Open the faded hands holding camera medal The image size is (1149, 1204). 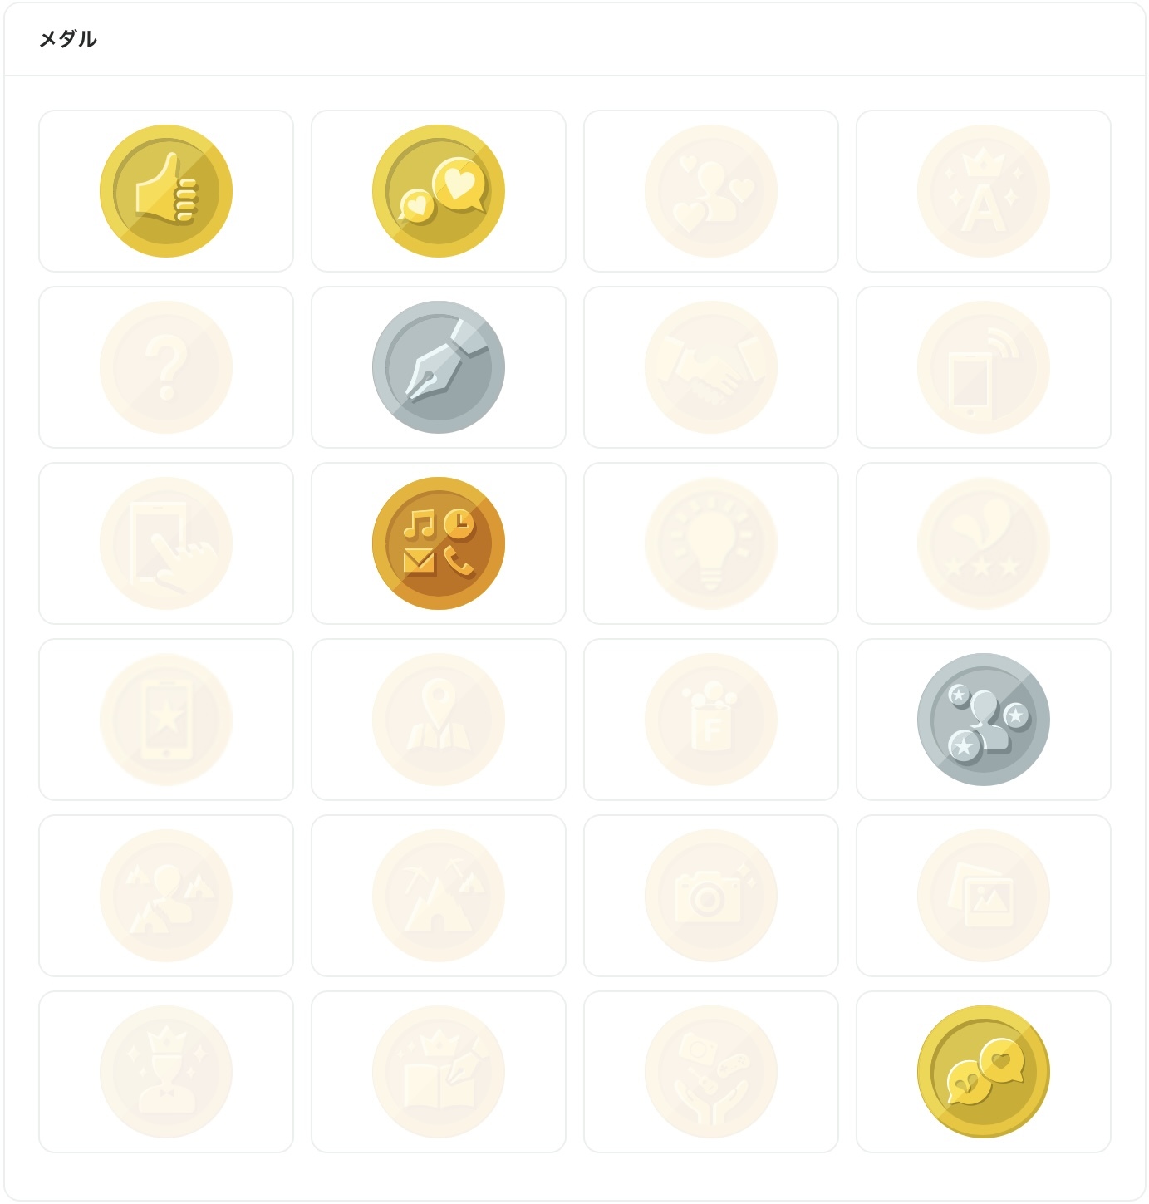[711, 1072]
